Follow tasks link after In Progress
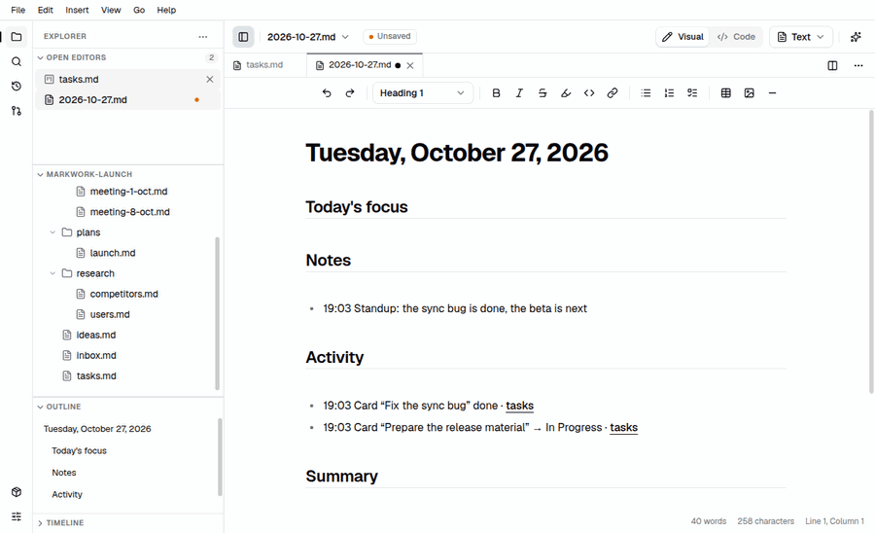875x533 pixels. tap(623, 428)
